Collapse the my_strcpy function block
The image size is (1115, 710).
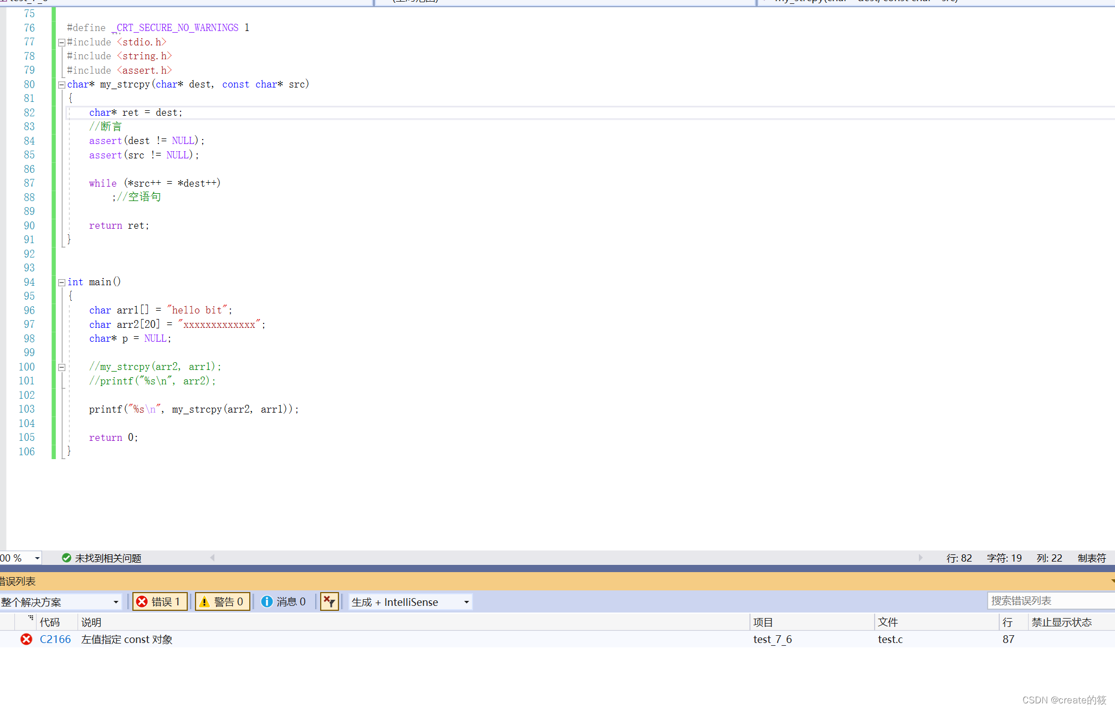coord(61,85)
